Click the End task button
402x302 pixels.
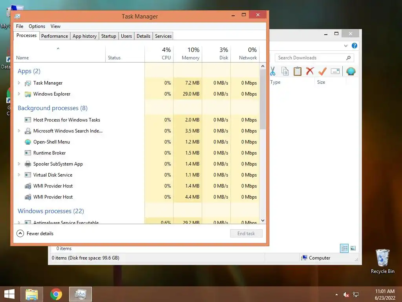point(246,234)
